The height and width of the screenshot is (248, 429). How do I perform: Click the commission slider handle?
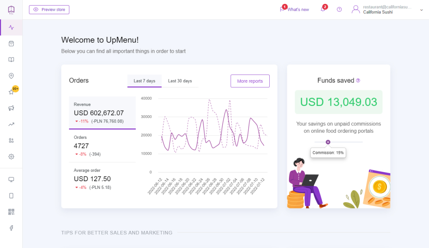pos(328,142)
